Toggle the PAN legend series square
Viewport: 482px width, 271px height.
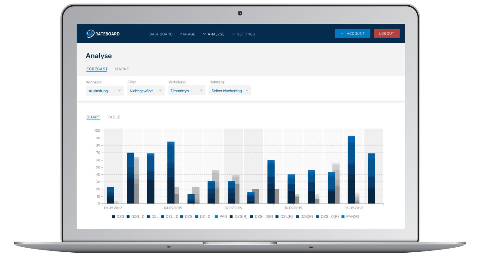216,217
